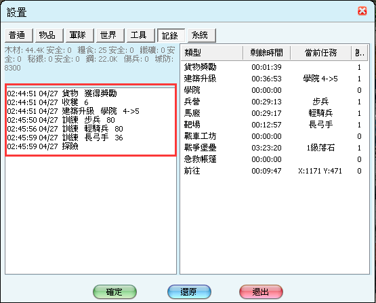Open the 物品 tab

(x=49, y=35)
